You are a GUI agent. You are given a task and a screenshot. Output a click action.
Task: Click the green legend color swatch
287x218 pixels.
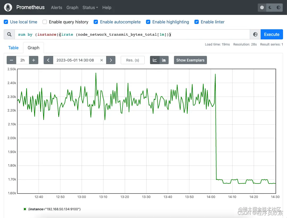(x=25, y=209)
